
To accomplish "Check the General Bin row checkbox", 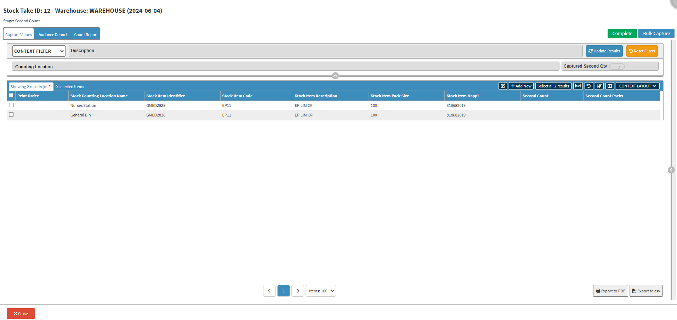I will pyautogui.click(x=11, y=115).
